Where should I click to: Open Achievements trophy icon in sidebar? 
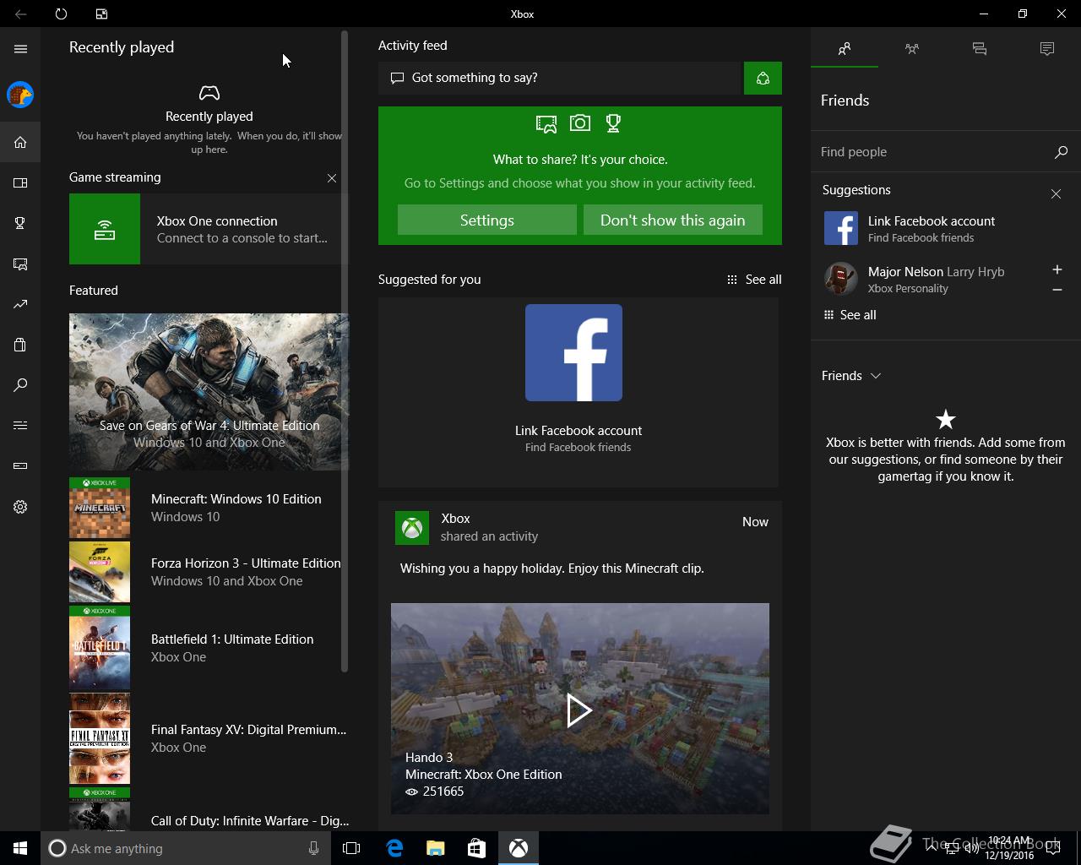tap(20, 223)
